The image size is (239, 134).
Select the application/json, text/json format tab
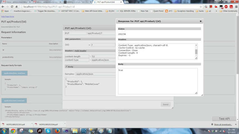pyautogui.click(x=14, y=73)
